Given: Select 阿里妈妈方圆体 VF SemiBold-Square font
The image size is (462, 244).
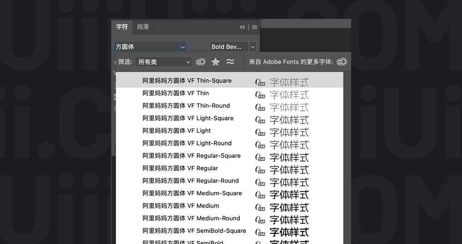Looking at the screenshot, I should click(230, 232).
